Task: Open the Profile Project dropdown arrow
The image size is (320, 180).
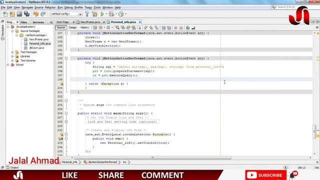Action: point(125,14)
